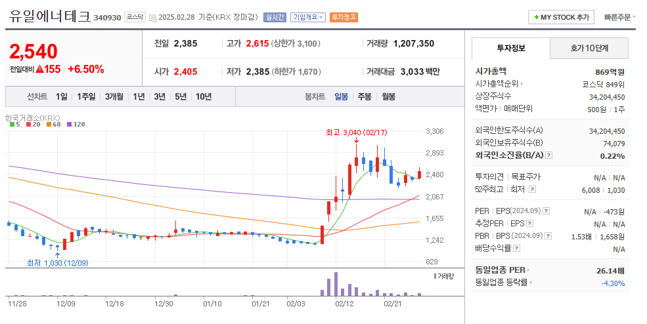Click the current price 2,540
The height and width of the screenshot is (324, 647).
(33, 52)
